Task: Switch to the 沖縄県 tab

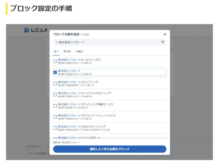Action: [x=79, y=51]
